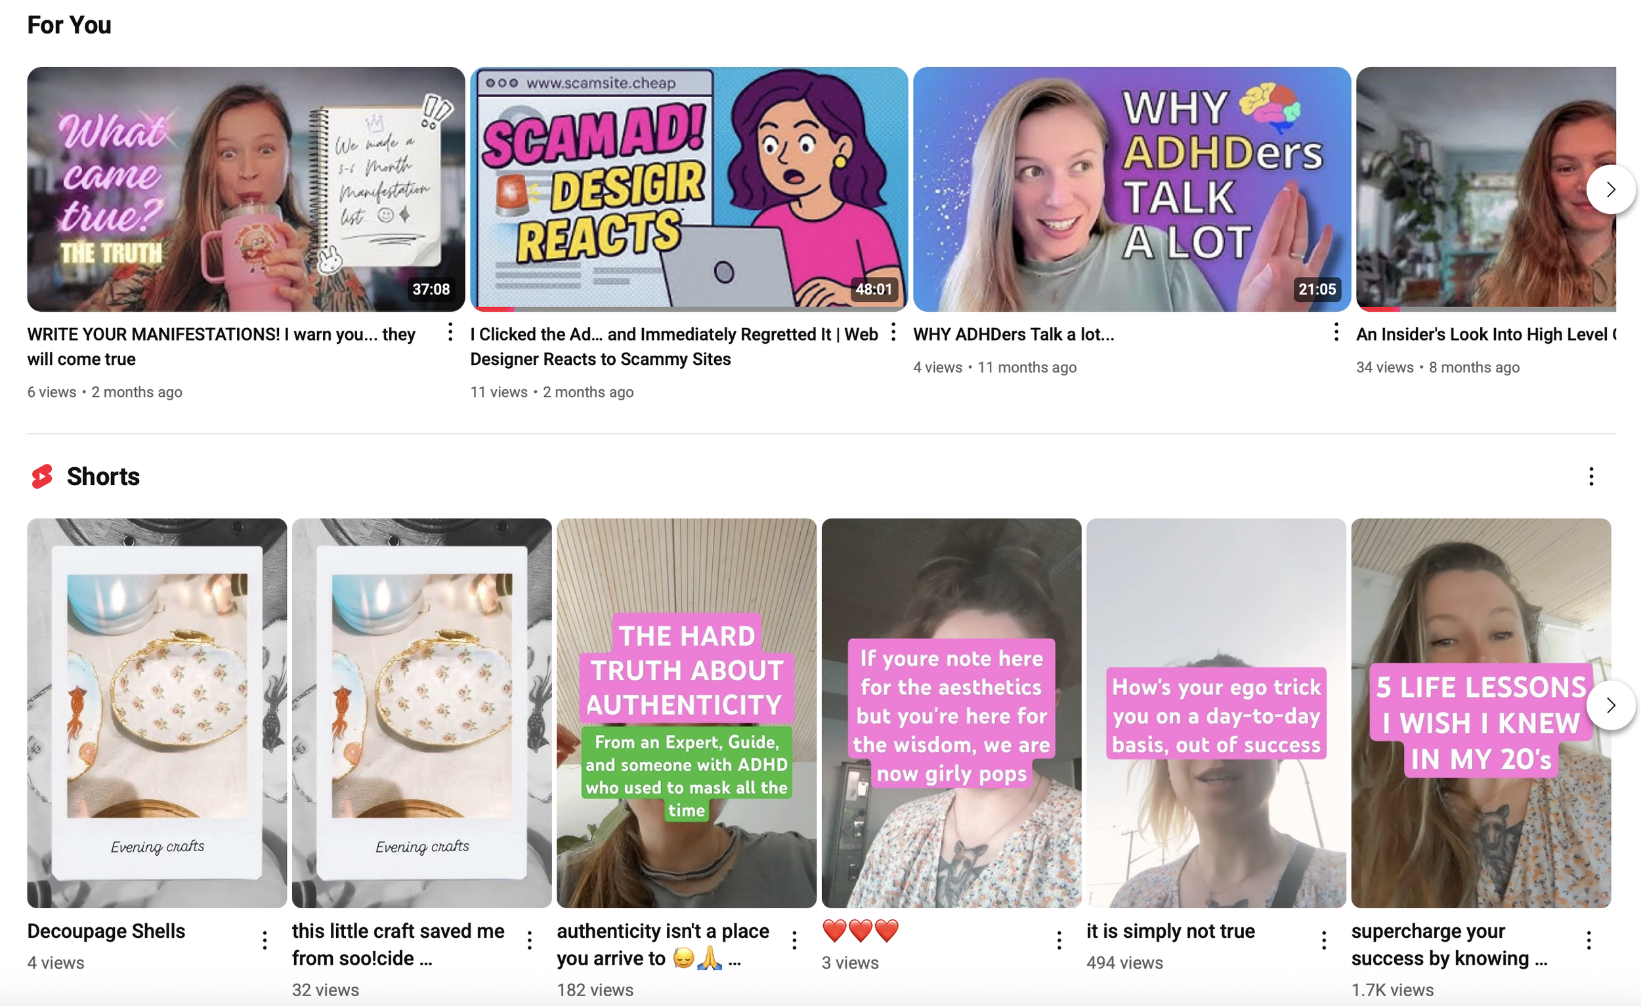Open options menu for WHY ADHDers Talk video
Screen dimensions: 1641x1006
pos(1336,331)
